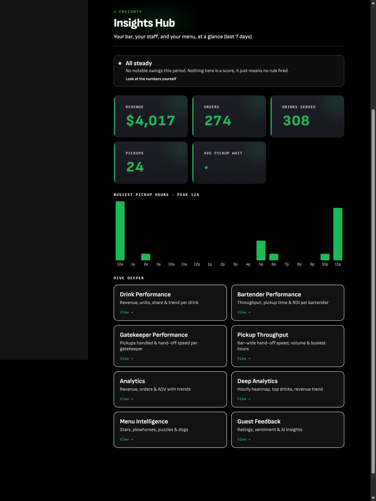Viewport: 376px width, 501px height.
Task: Click the 'All steady' status heading
Action: (139, 63)
